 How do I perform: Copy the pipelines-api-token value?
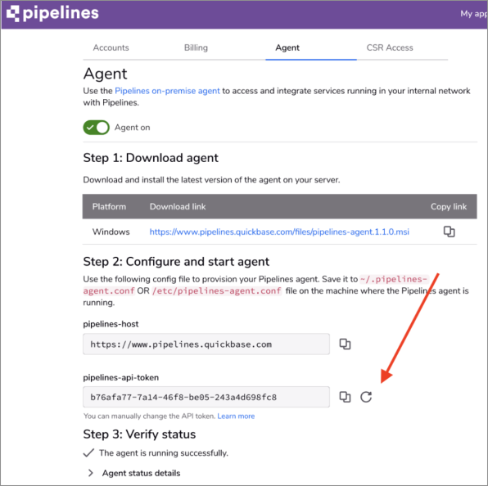tap(345, 397)
